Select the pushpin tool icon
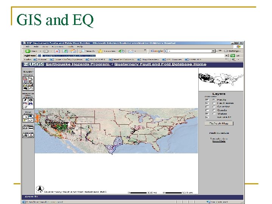This screenshot has height=204, width=272. click(25, 100)
